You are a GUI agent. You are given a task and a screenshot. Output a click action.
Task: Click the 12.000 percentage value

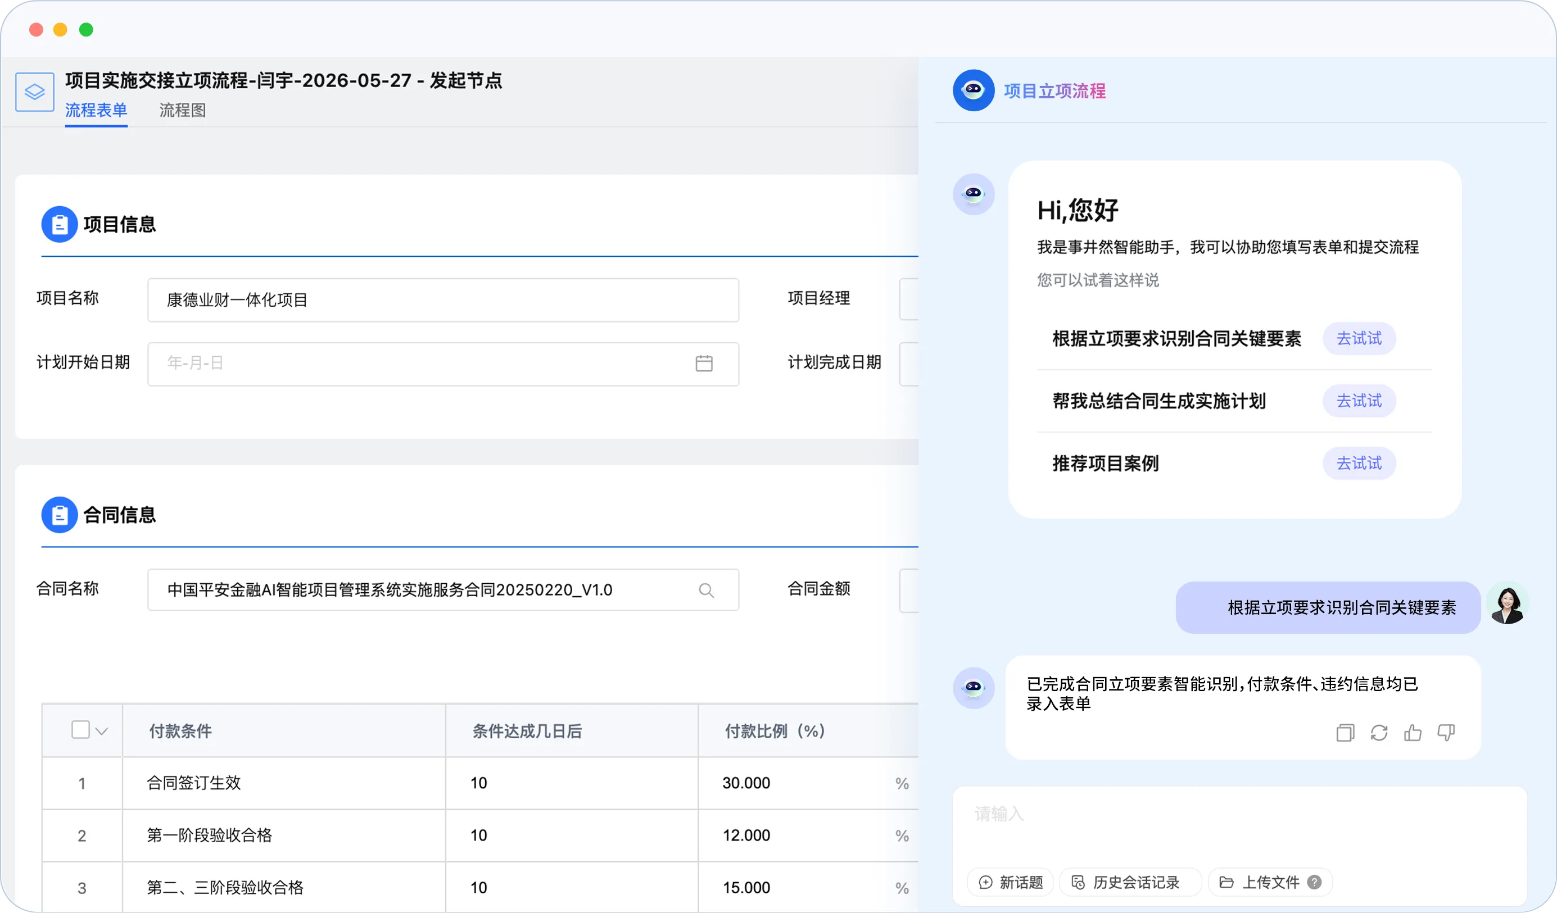(x=746, y=836)
